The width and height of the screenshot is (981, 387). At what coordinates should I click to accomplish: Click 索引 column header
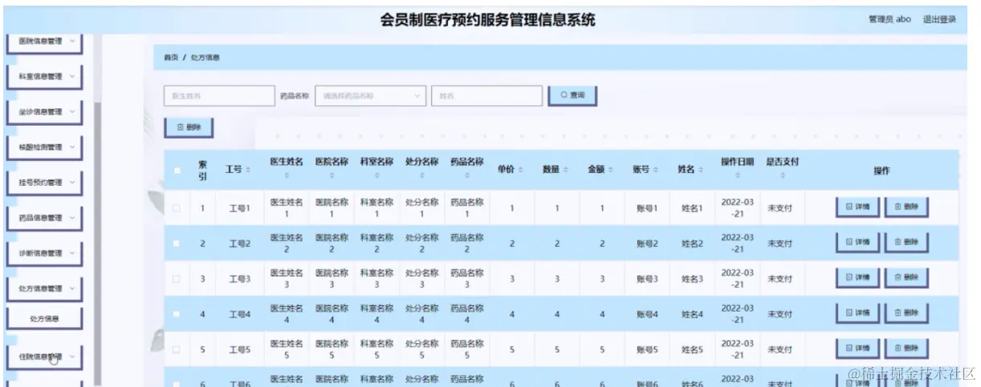pyautogui.click(x=203, y=171)
